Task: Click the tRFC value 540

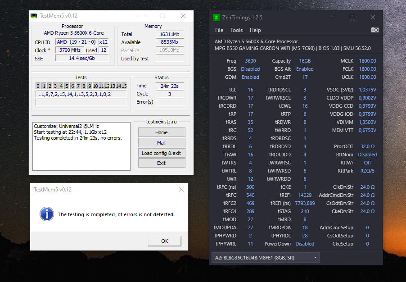Action: [x=250, y=195]
